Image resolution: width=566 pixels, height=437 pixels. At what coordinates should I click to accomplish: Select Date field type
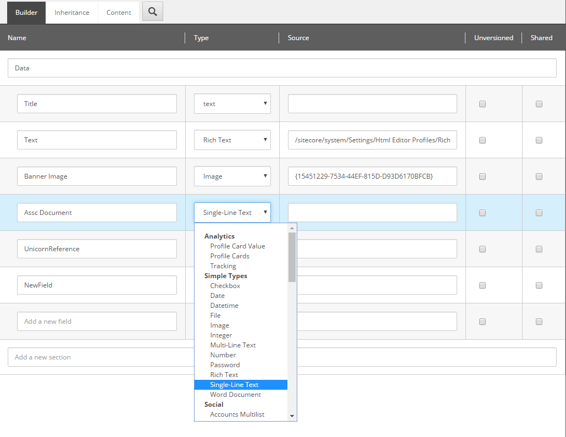pyautogui.click(x=217, y=295)
